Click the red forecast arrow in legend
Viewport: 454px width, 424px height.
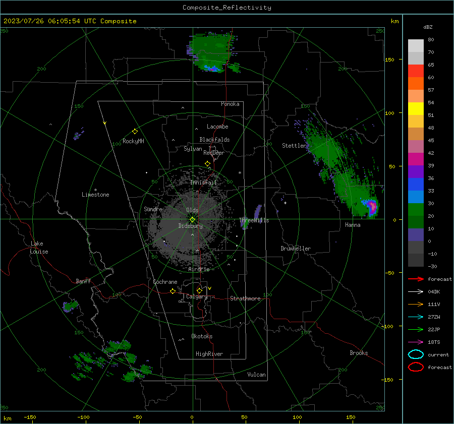tap(416, 279)
